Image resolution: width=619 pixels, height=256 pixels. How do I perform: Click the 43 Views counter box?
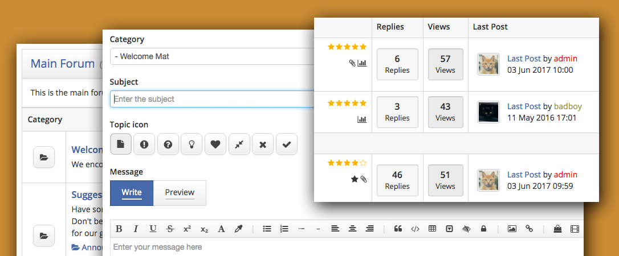[445, 112]
